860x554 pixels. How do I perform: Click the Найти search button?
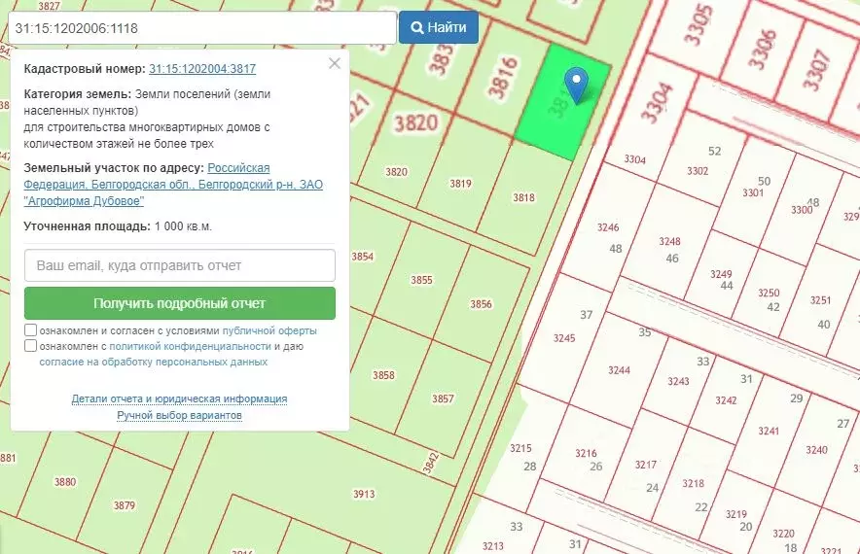coord(439,27)
